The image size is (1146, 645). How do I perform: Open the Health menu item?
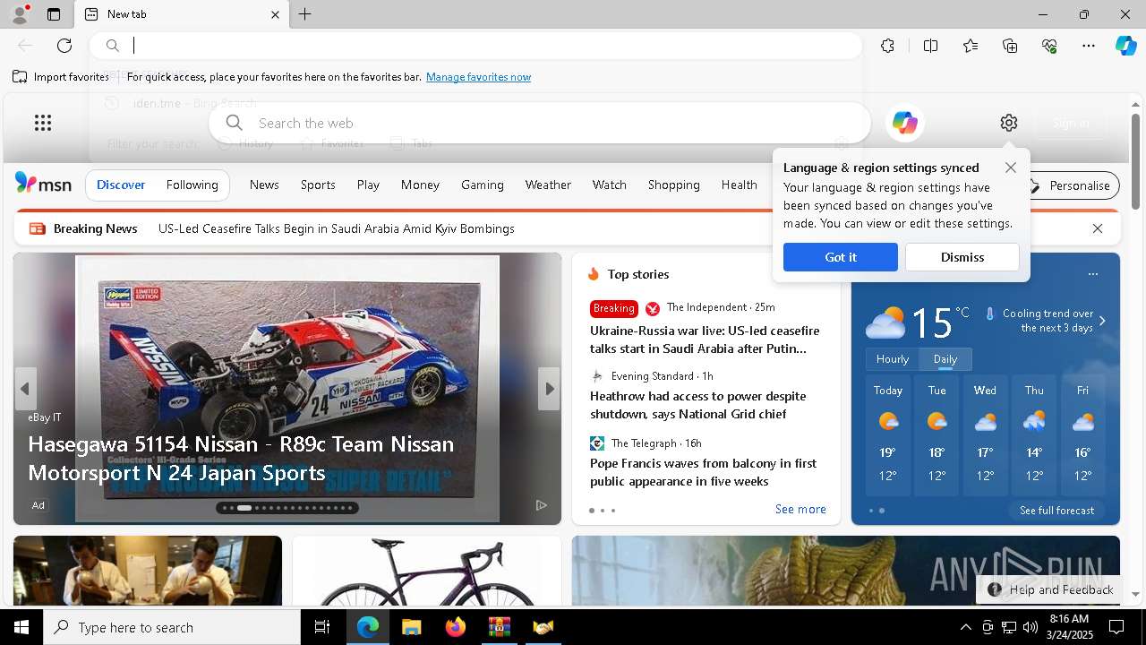739,185
